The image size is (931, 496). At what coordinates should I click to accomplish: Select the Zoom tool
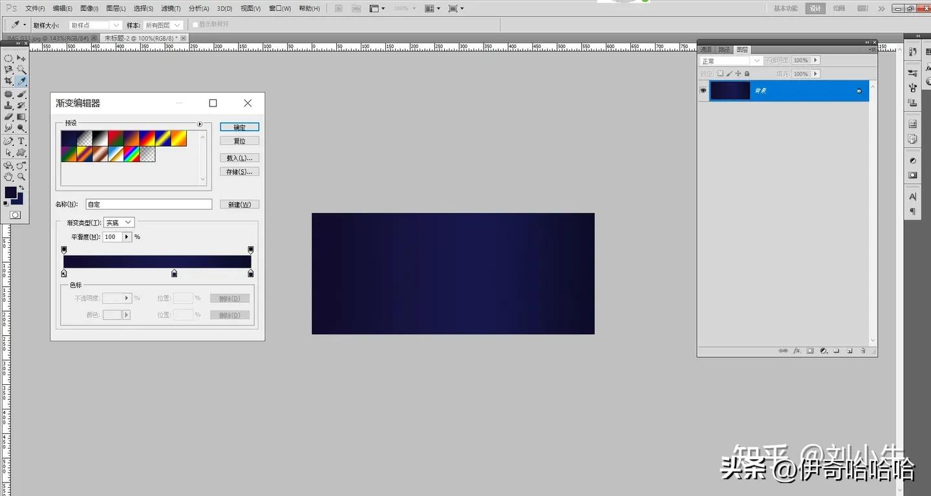20,176
